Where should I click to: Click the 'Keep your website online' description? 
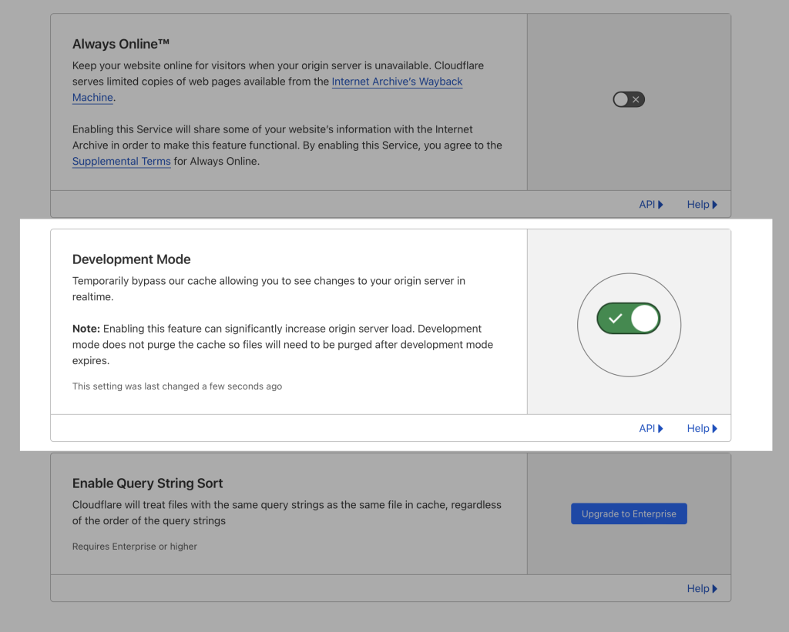click(277, 66)
